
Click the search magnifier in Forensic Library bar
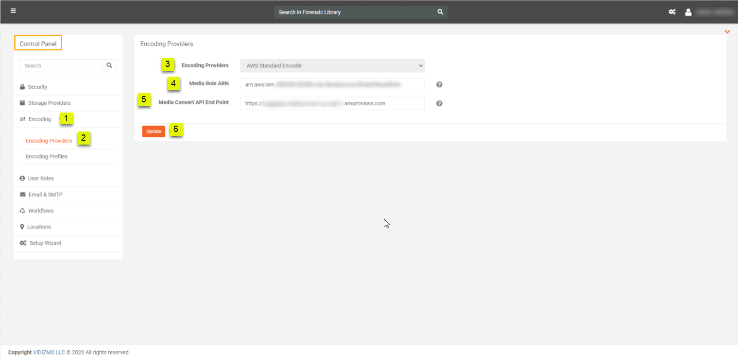440,11
